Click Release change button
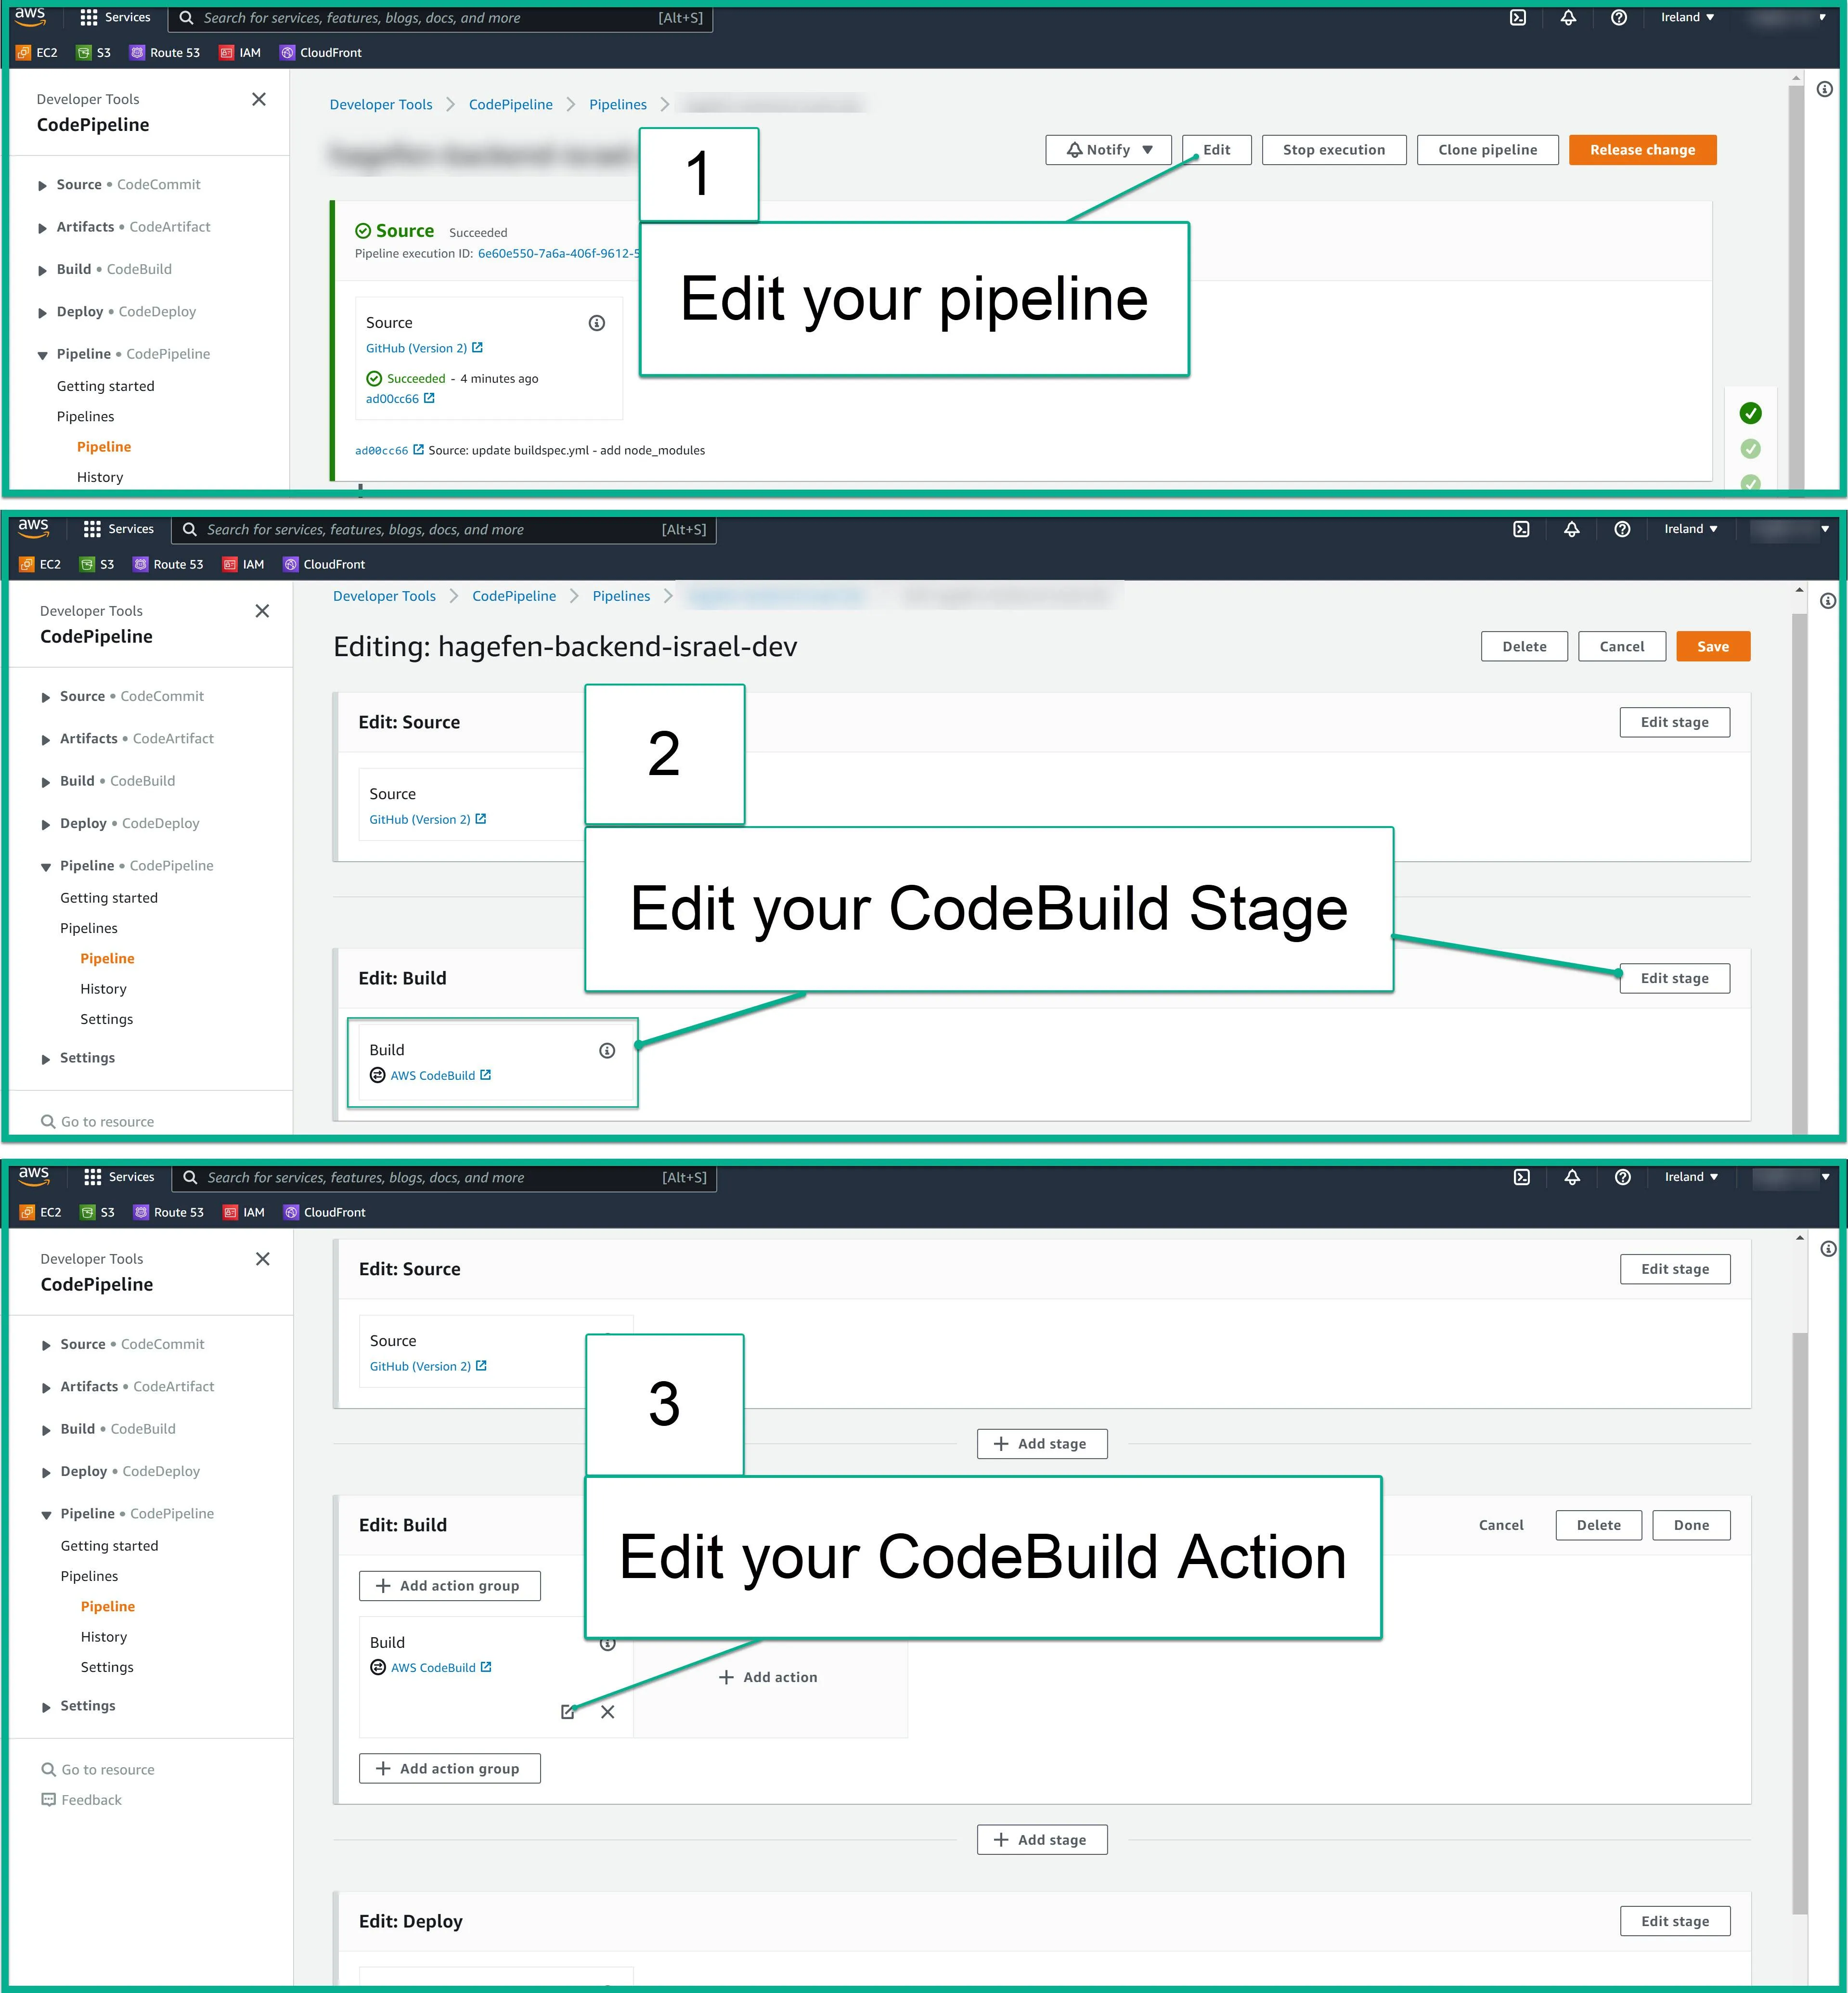The height and width of the screenshot is (1993, 1848). [1642, 150]
